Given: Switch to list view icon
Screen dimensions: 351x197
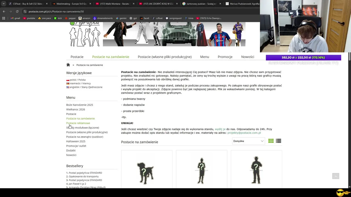Looking at the screenshot, I should pos(279,141).
